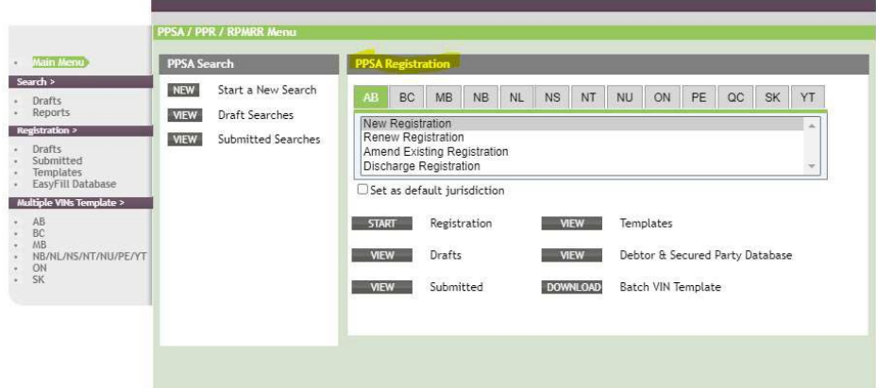The height and width of the screenshot is (388, 876).
Task: Click VIEW button for Drafts registration
Action: [x=382, y=256]
